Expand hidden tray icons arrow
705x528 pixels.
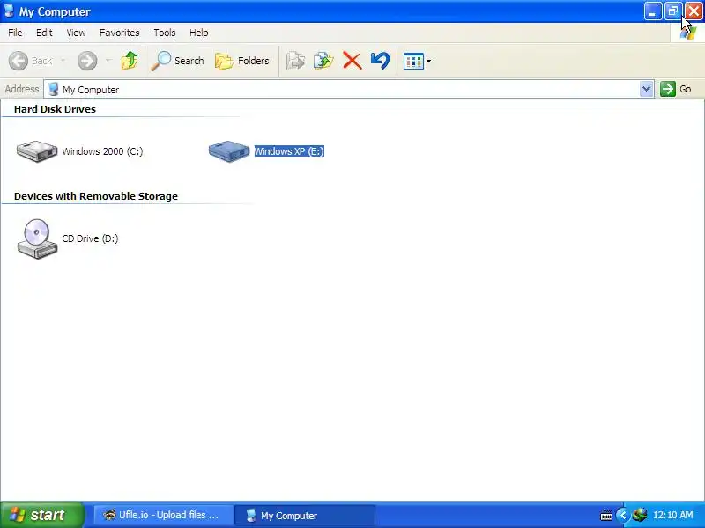click(x=623, y=515)
